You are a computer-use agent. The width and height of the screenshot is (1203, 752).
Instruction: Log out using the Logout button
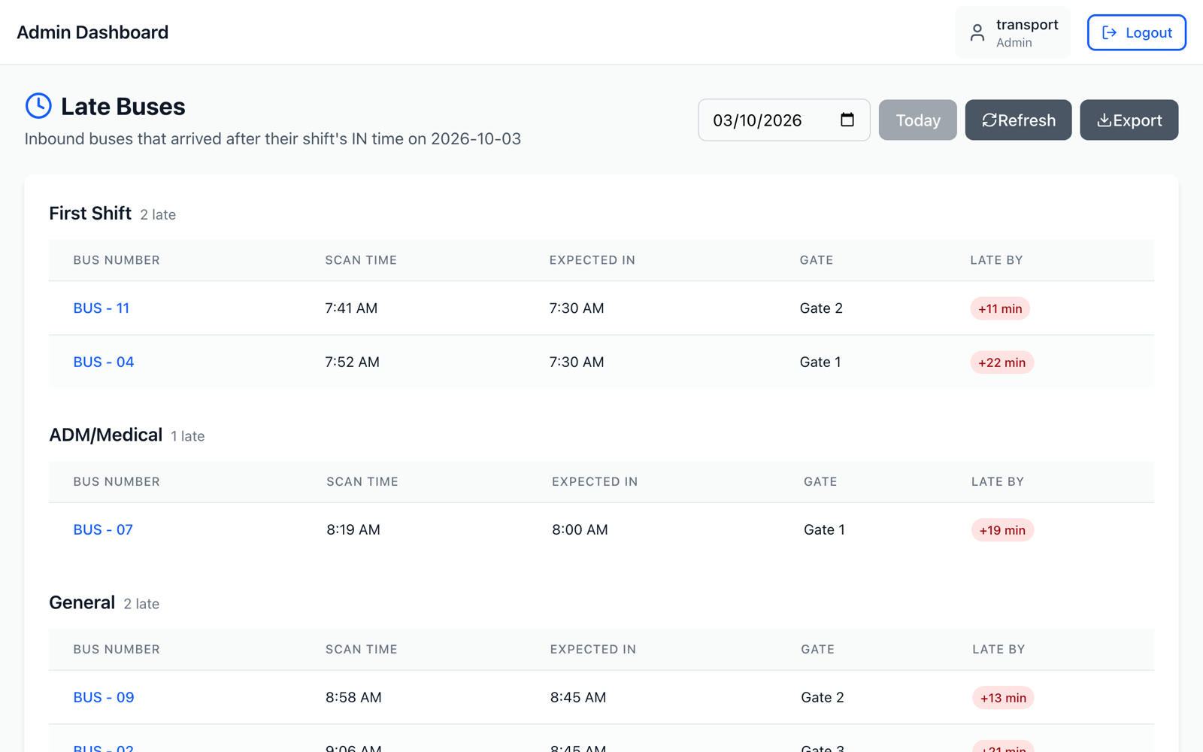(x=1136, y=32)
